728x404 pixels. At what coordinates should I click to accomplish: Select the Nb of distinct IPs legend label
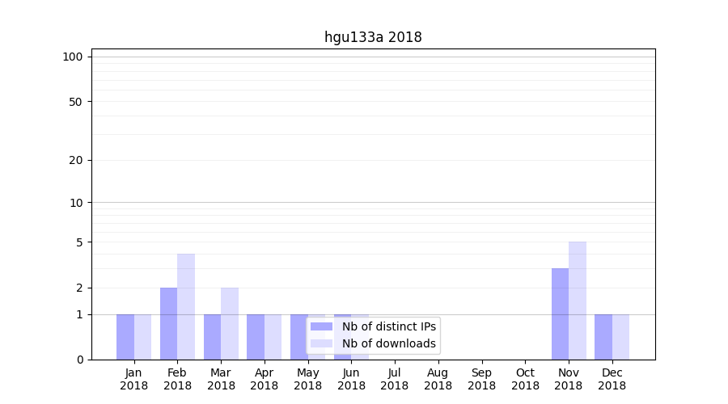[x=388, y=326]
